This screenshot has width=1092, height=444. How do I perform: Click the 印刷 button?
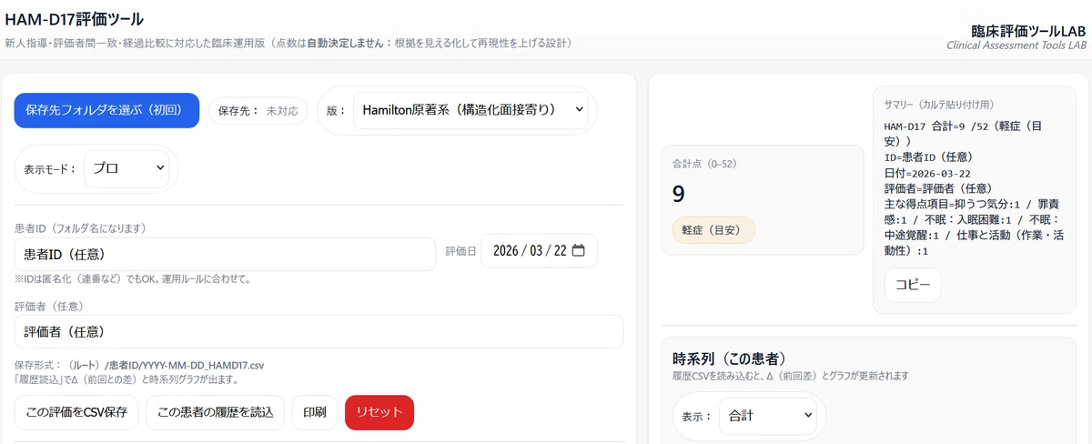point(315,412)
